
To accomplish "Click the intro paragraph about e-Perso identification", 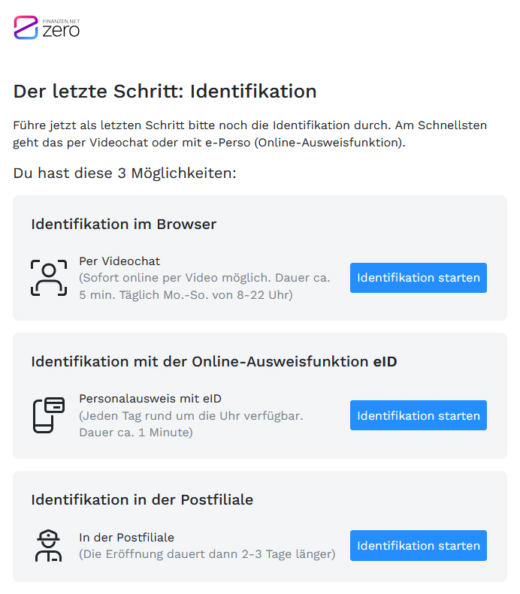I will click(249, 134).
